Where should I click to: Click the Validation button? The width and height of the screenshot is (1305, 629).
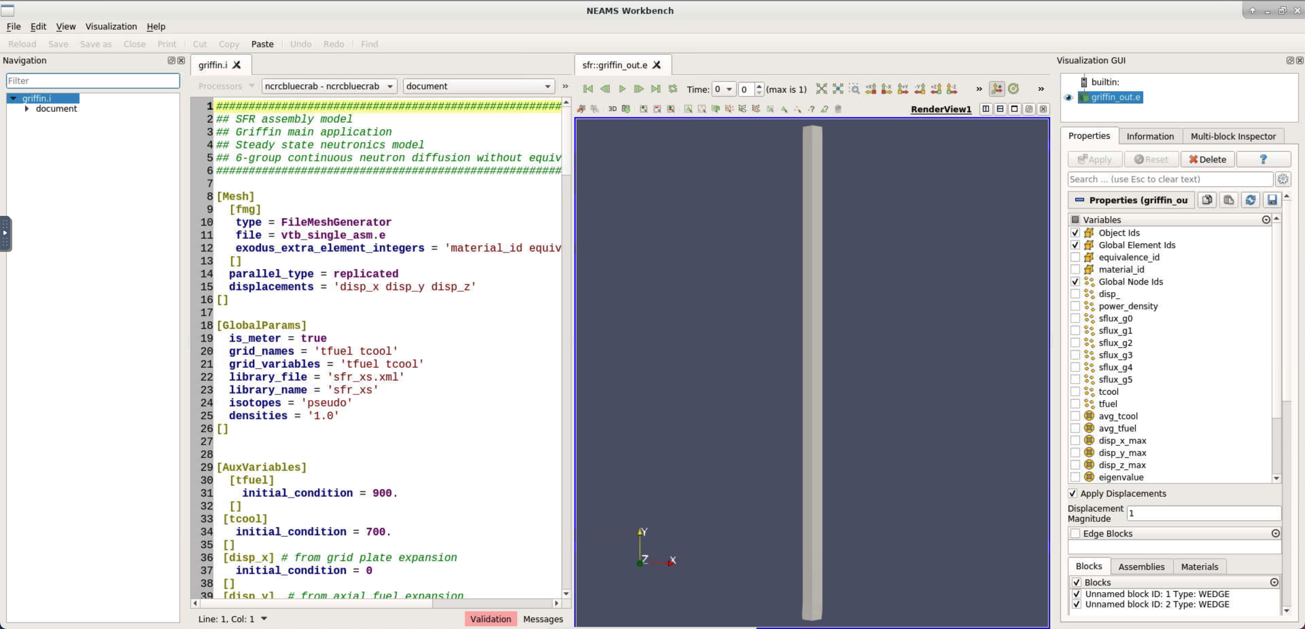point(490,618)
